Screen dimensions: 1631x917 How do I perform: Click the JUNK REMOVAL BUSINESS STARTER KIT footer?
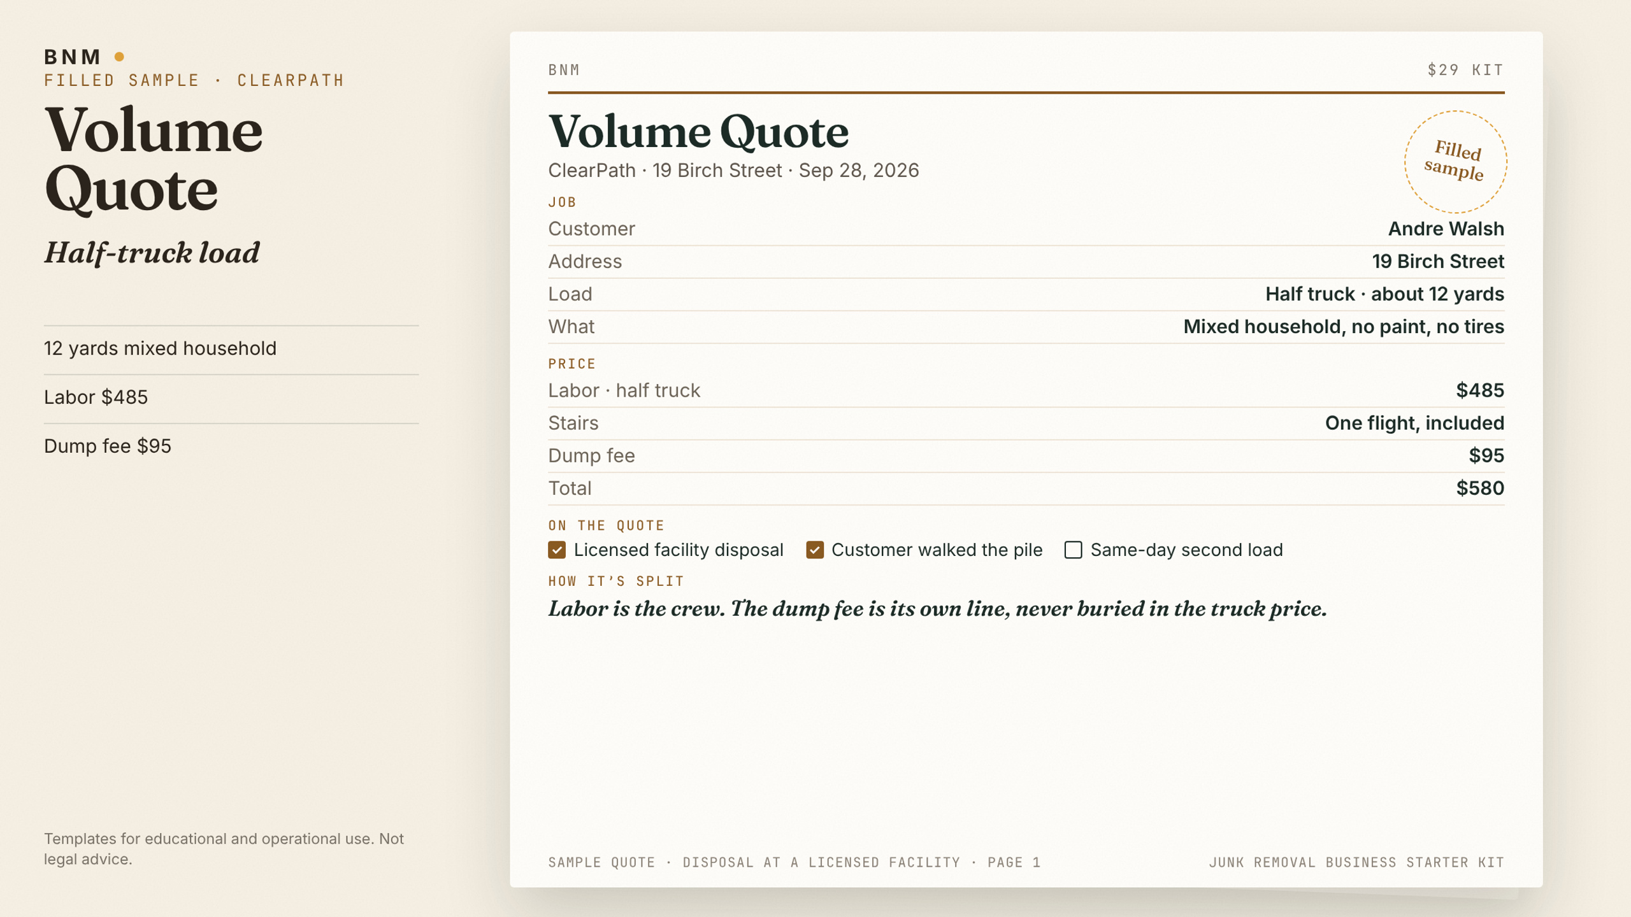click(1356, 862)
